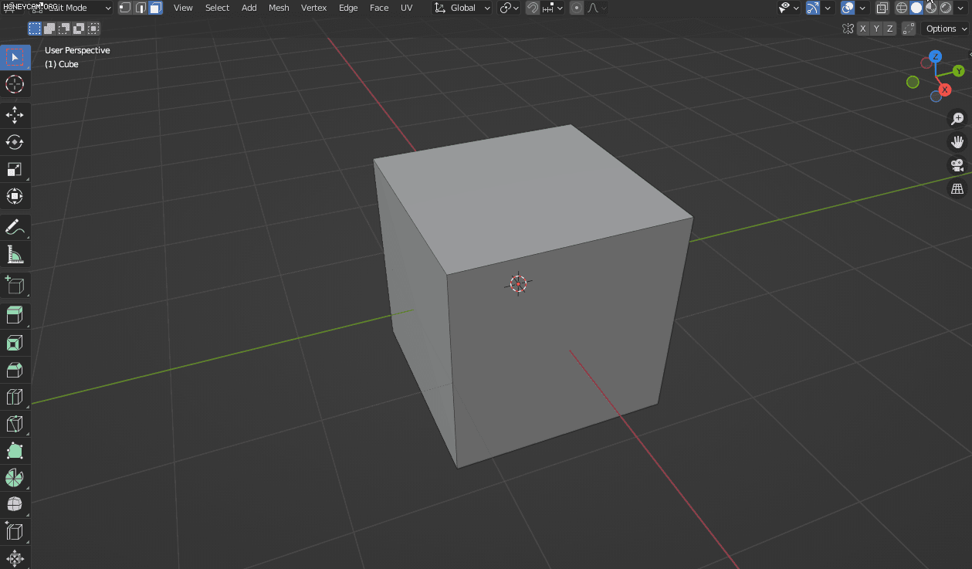Click the hand pan view button
This screenshot has width=972, height=569.
957,142
